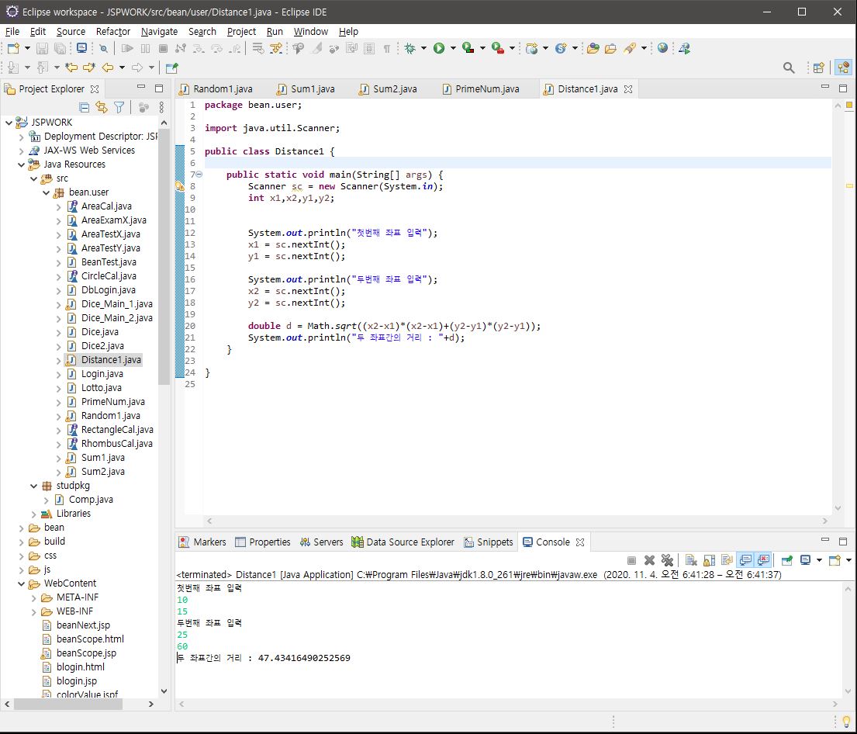Open the Run button dropdown arrow
857x734 pixels.
[x=452, y=48]
